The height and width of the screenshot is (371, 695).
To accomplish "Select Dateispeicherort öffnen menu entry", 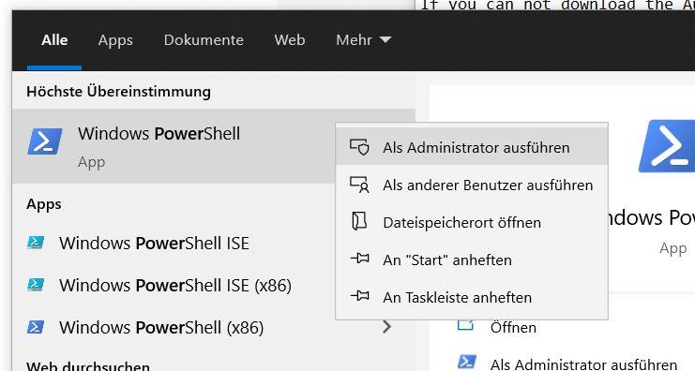I will 472,222.
